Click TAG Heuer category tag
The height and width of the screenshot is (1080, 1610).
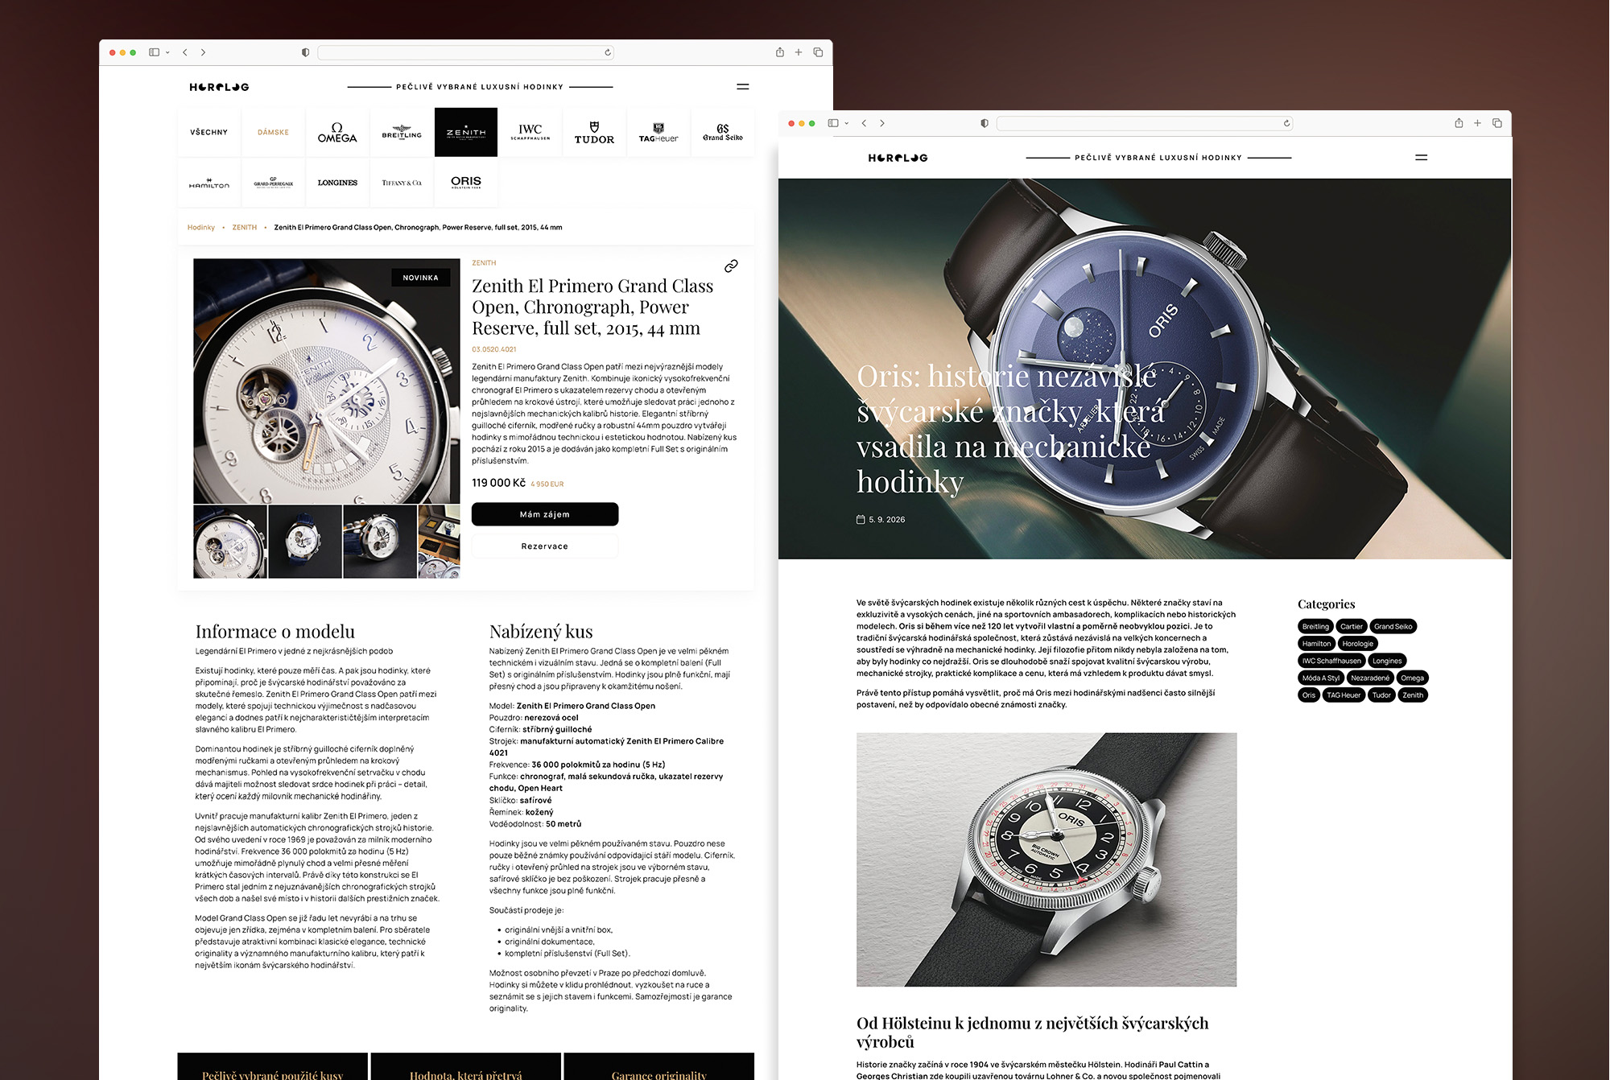pyautogui.click(x=1344, y=695)
